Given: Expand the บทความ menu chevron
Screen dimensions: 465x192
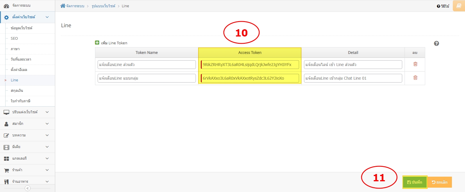Looking at the screenshot, I should (x=47, y=135).
